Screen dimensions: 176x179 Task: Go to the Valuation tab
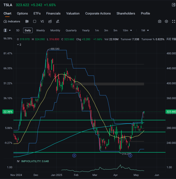click(x=73, y=13)
